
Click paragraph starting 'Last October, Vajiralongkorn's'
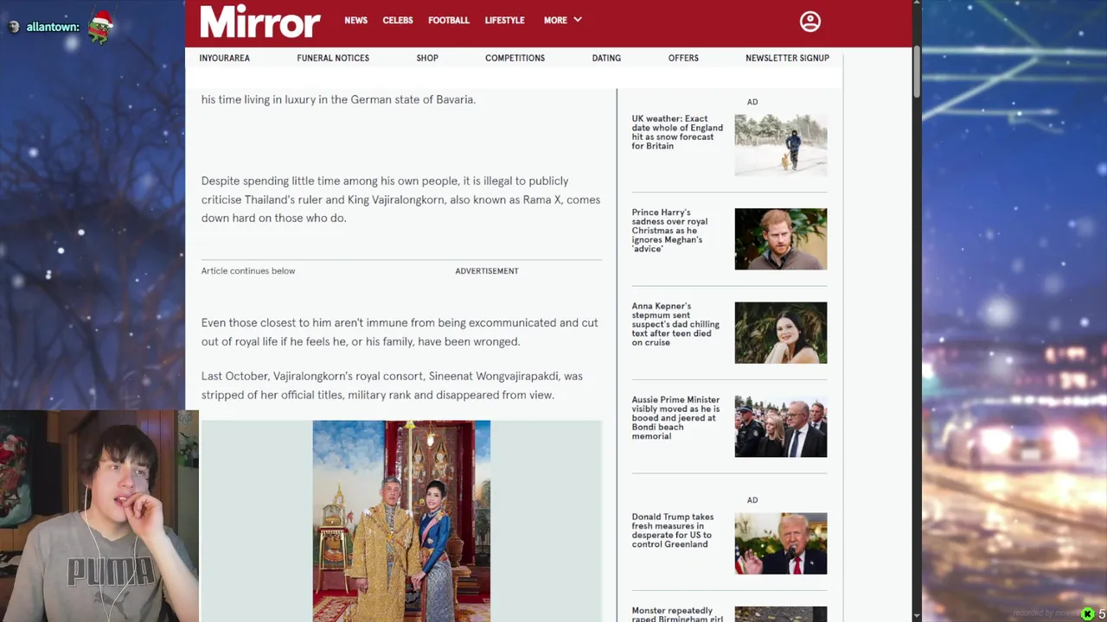pos(392,385)
